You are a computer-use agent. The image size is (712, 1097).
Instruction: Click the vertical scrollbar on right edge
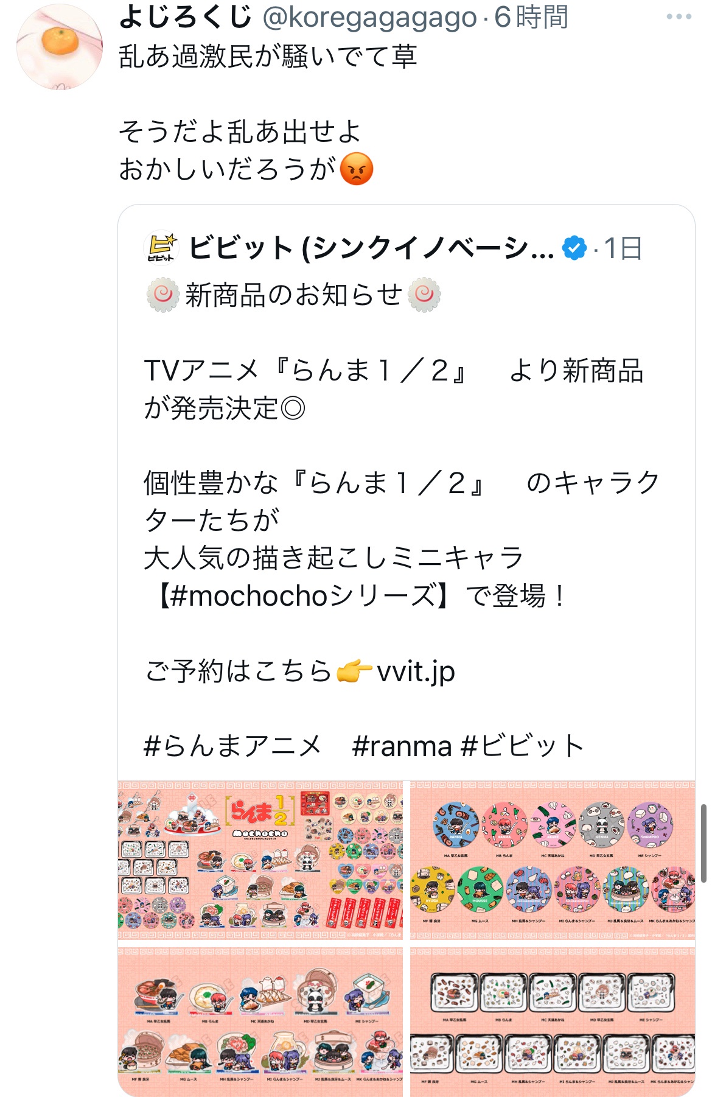tap(703, 843)
